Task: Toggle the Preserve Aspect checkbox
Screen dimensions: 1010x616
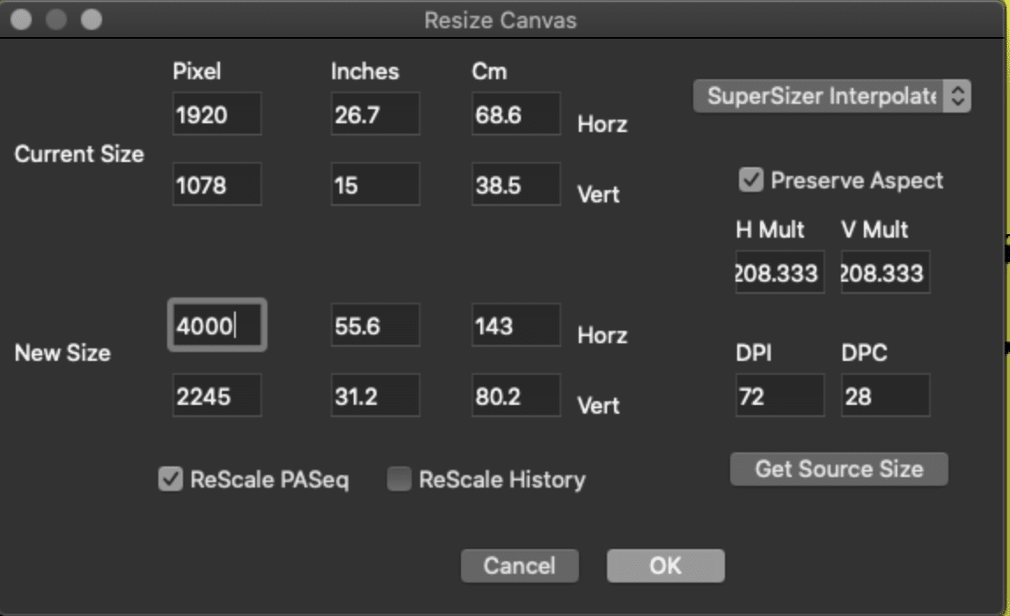Action: [751, 180]
